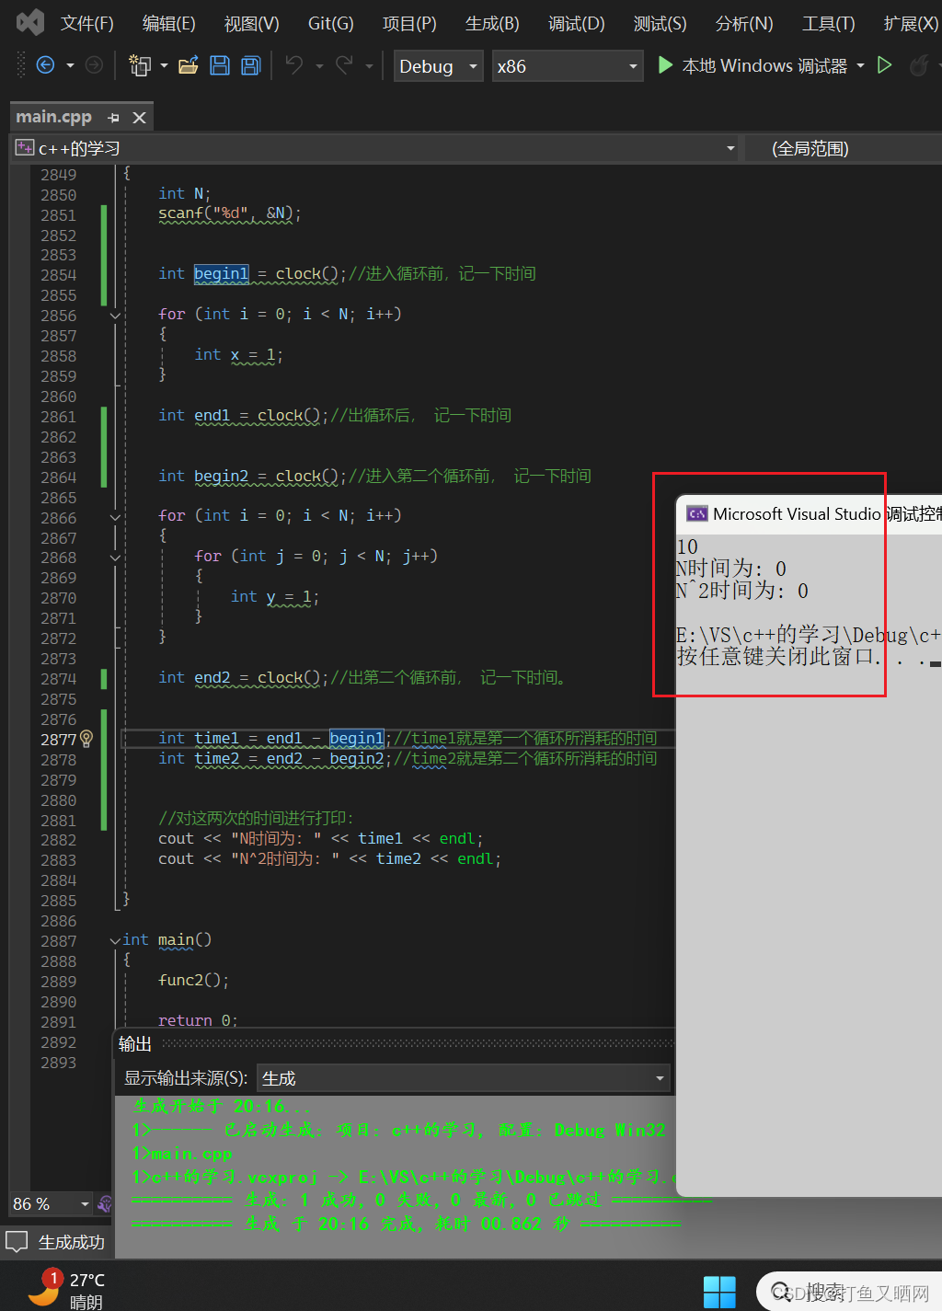Collapse the main function at line 2887
The height and width of the screenshot is (1311, 942).
[115, 940]
